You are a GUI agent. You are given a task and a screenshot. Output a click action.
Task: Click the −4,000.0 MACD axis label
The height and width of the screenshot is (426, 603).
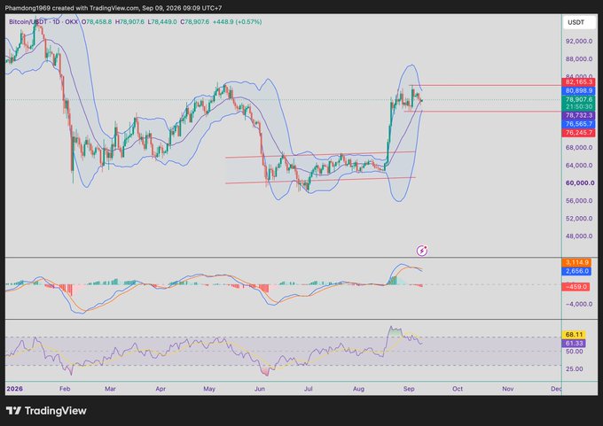pyautogui.click(x=578, y=304)
